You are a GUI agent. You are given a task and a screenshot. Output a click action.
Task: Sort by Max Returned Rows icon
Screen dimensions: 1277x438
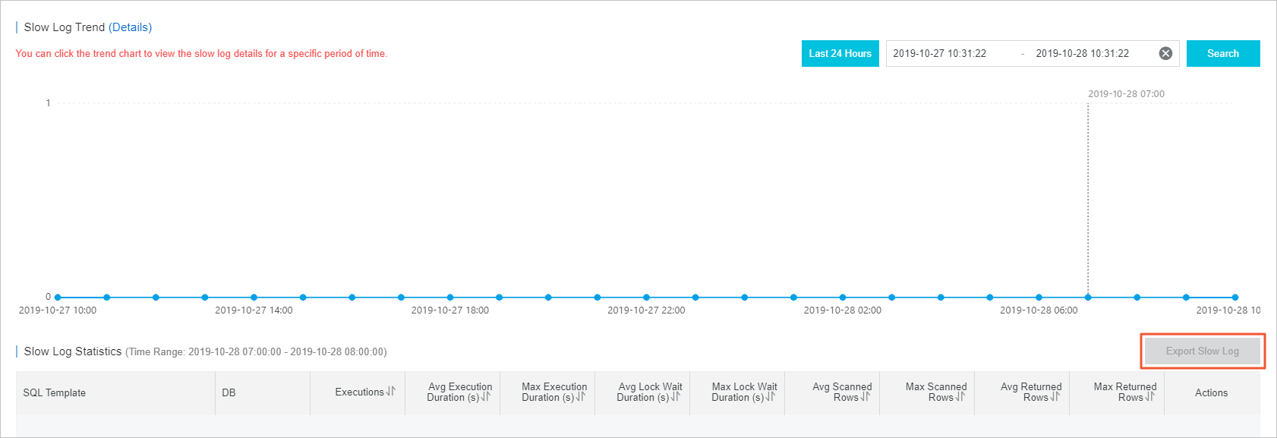(x=1149, y=397)
